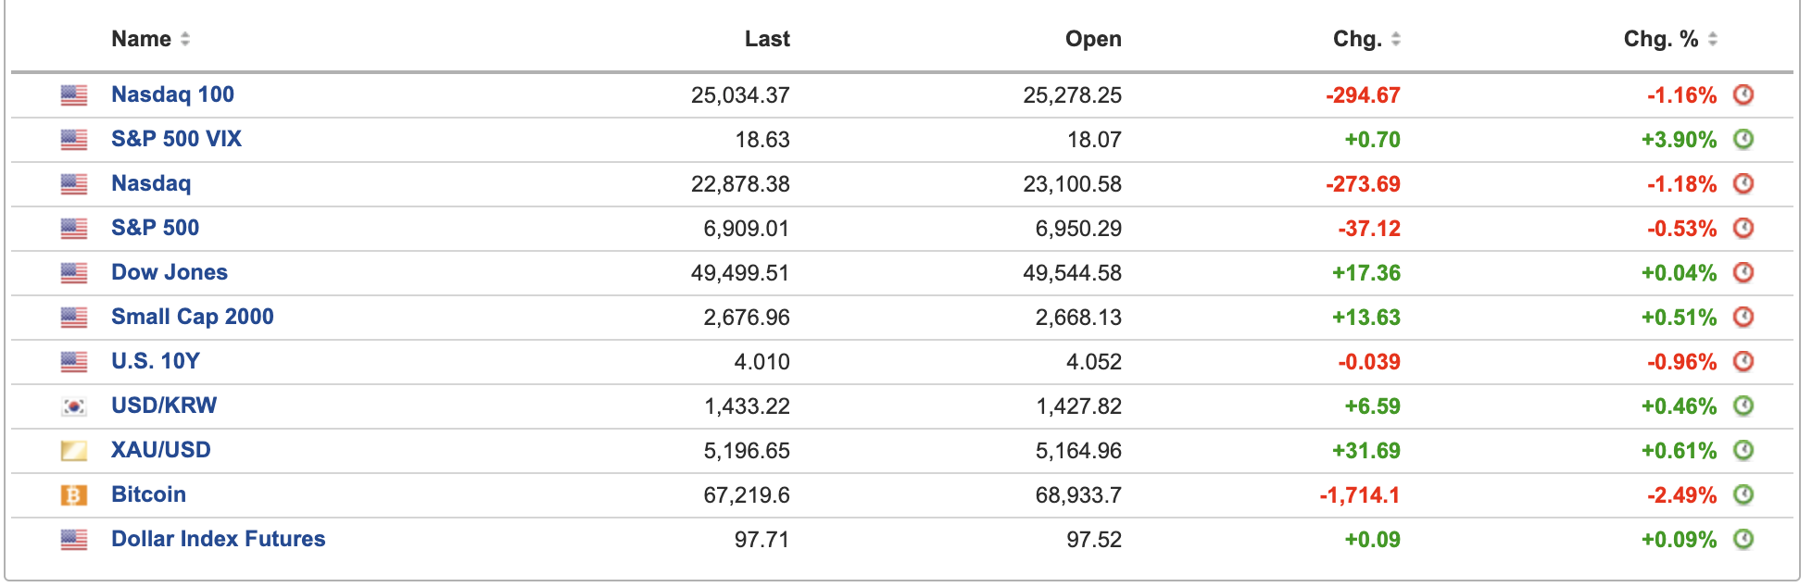Click the South Korea flag icon for USD/KRW
The width and height of the screenshot is (1812, 587).
point(74,406)
